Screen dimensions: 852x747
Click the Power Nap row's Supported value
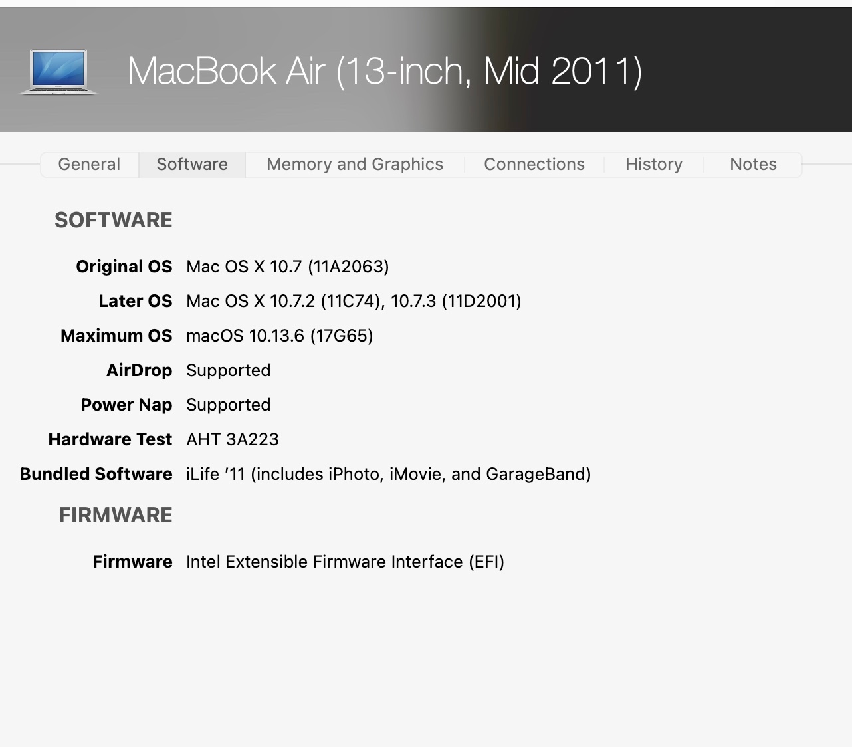tap(228, 405)
